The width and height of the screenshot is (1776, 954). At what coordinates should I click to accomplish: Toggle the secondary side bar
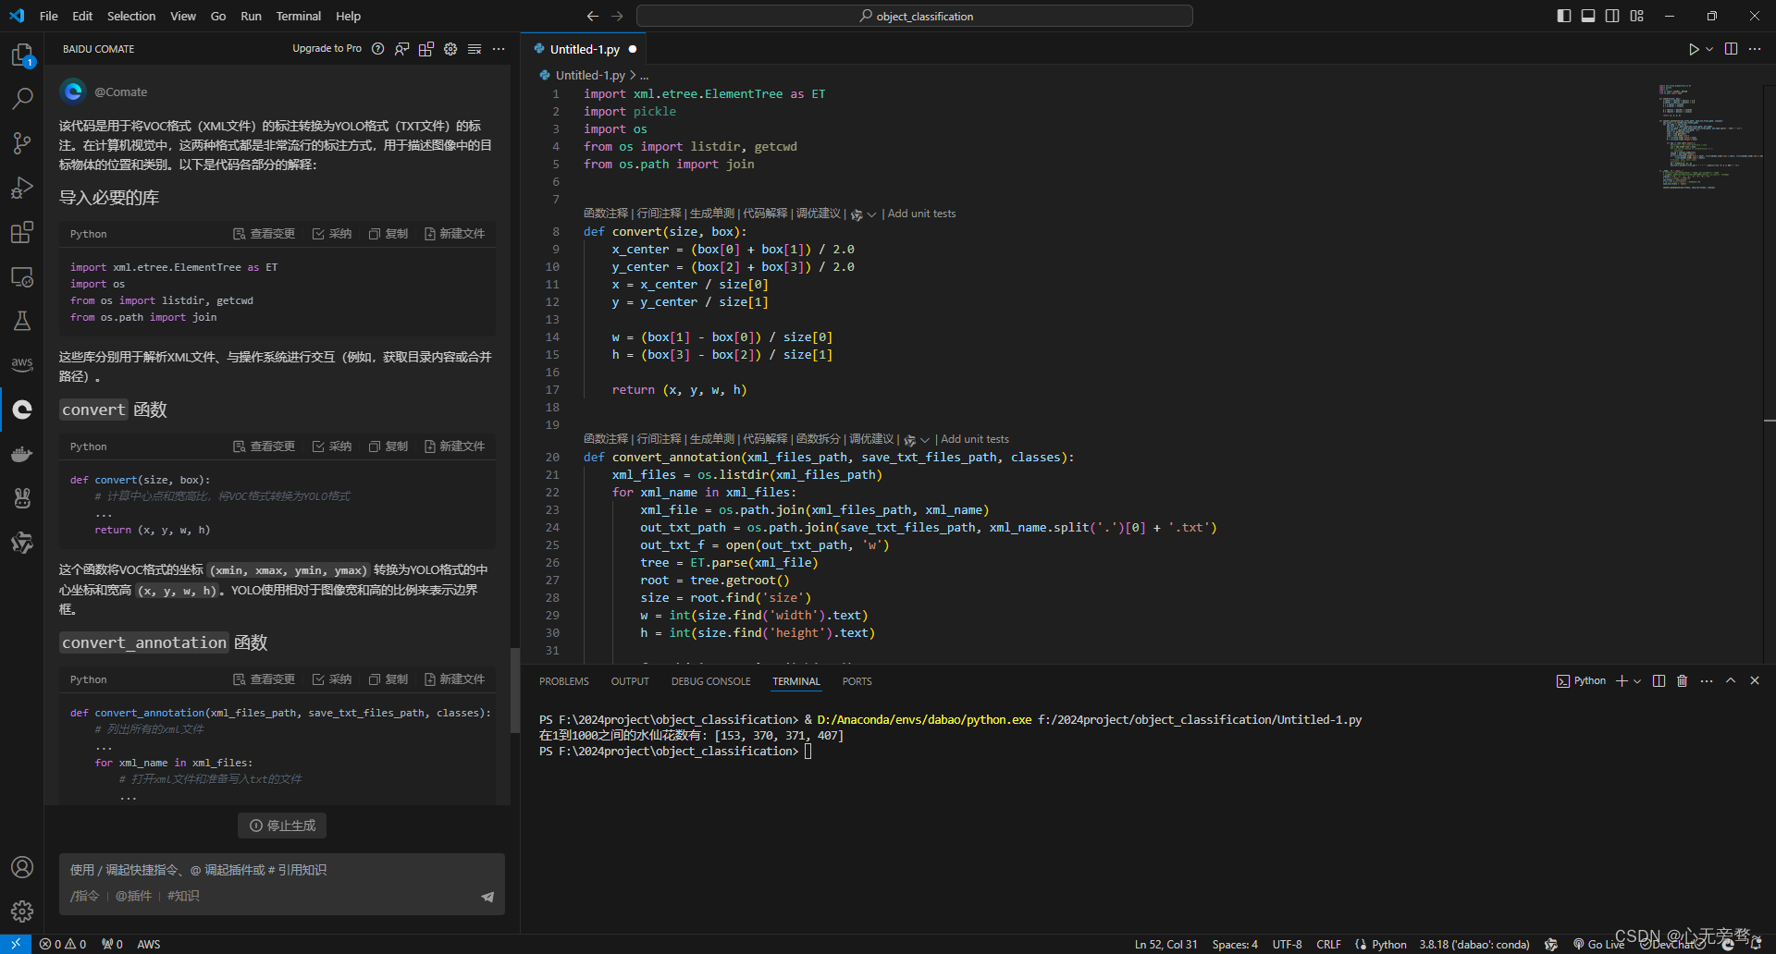[x=1612, y=16]
